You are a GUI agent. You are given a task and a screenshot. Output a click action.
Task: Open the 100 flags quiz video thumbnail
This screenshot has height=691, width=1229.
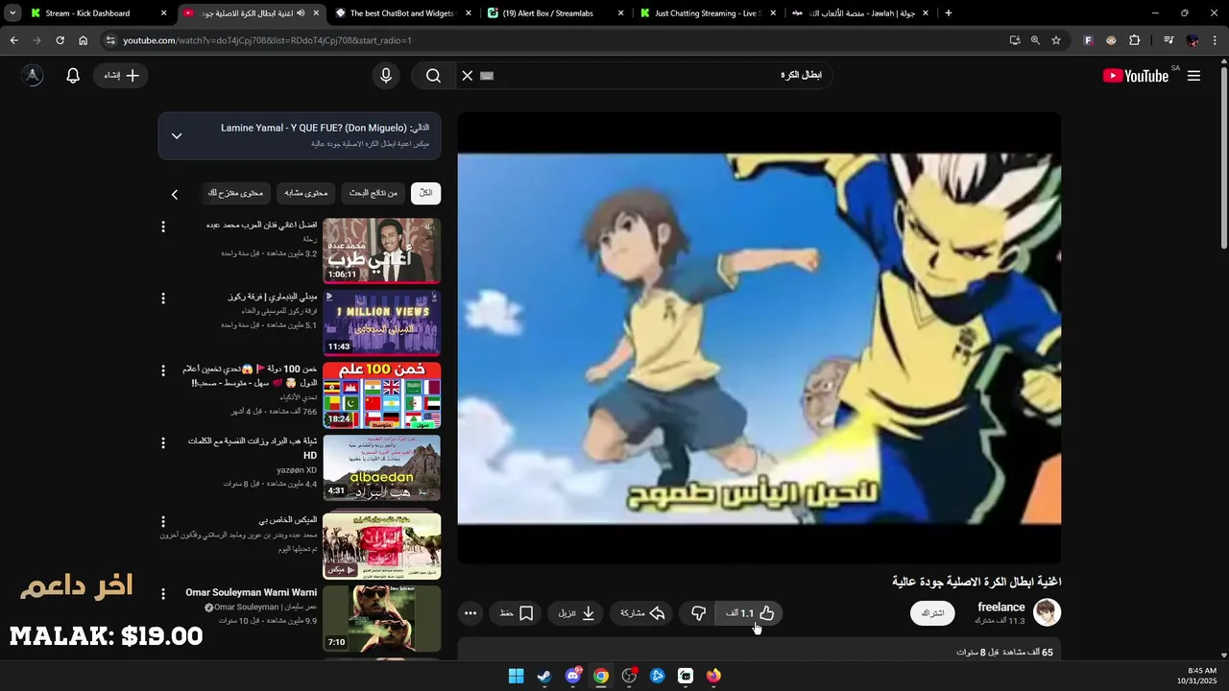[381, 395]
